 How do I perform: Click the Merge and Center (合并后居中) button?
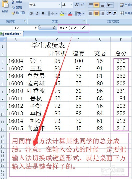pyautogui.click(x=126, y=13)
